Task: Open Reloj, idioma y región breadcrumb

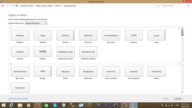Action: pos(44,6)
